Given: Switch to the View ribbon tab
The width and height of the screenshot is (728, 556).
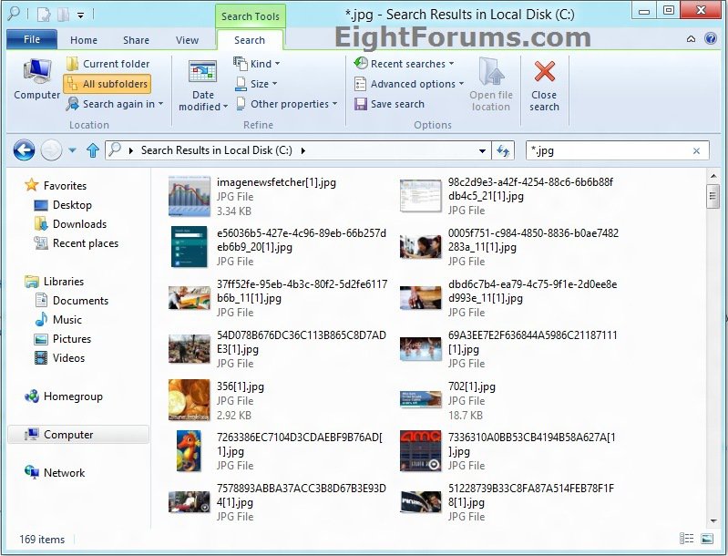Looking at the screenshot, I should point(187,40).
